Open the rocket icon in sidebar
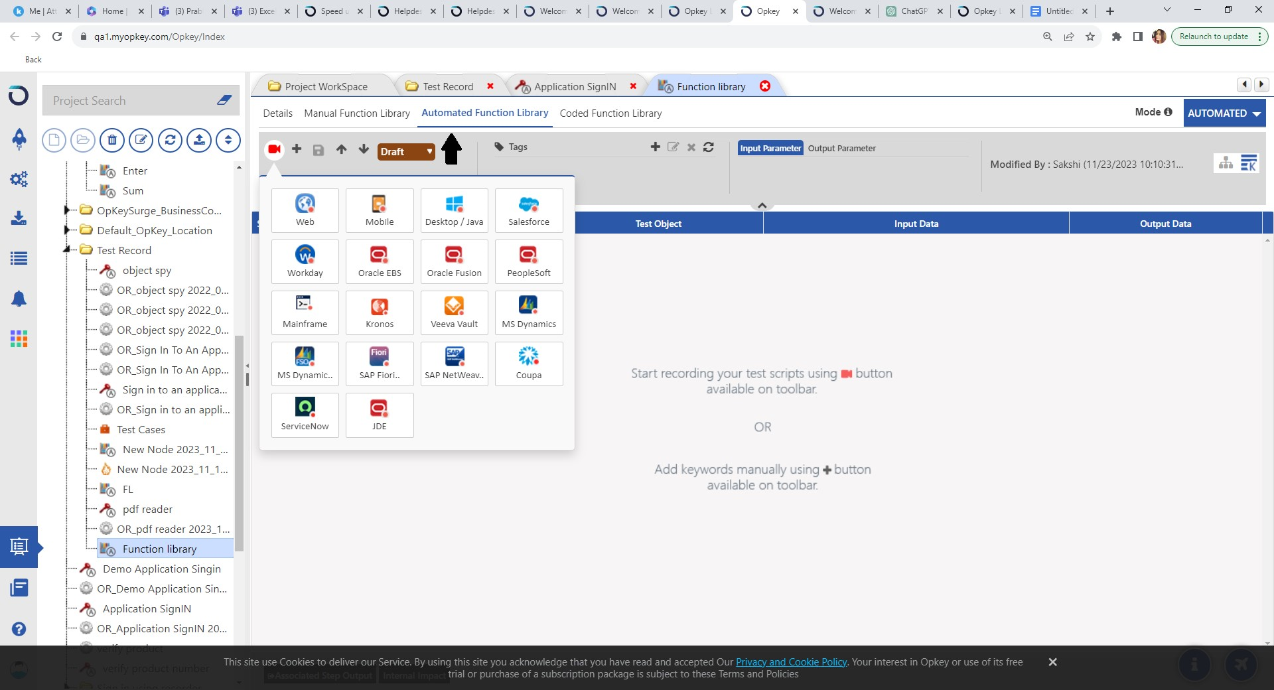This screenshot has width=1274, height=690. pyautogui.click(x=19, y=138)
